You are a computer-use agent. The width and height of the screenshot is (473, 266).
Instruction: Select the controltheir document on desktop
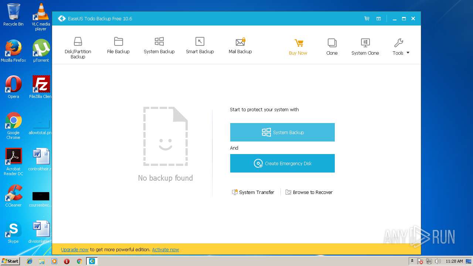point(41,160)
